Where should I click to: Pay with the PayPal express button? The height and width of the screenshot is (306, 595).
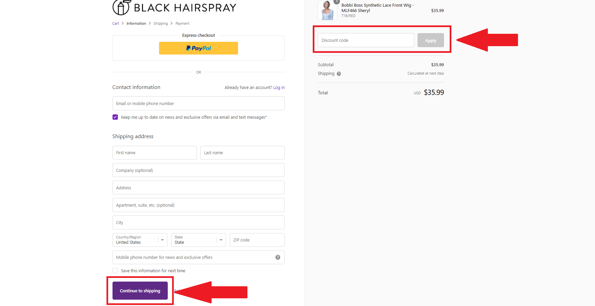(x=198, y=48)
